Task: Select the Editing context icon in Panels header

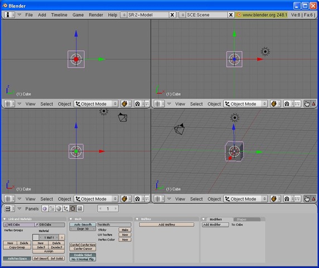Action: tap(73, 208)
